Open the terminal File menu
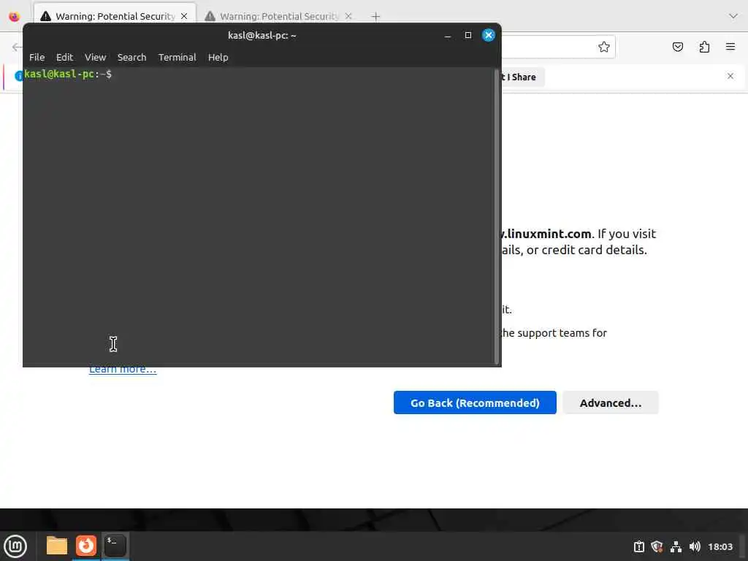This screenshot has height=561, width=748. coord(37,57)
